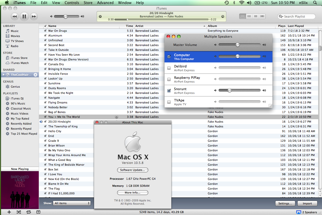The image size is (322, 215).
Task: Adjust Master Volume slider
Action: tap(239, 45)
